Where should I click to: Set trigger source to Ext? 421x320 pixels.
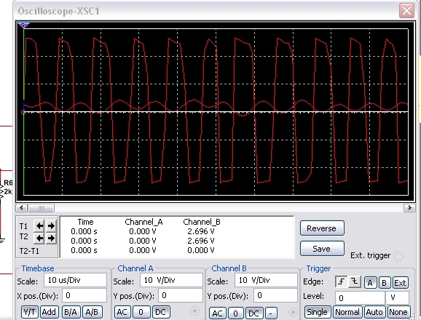coord(400,283)
